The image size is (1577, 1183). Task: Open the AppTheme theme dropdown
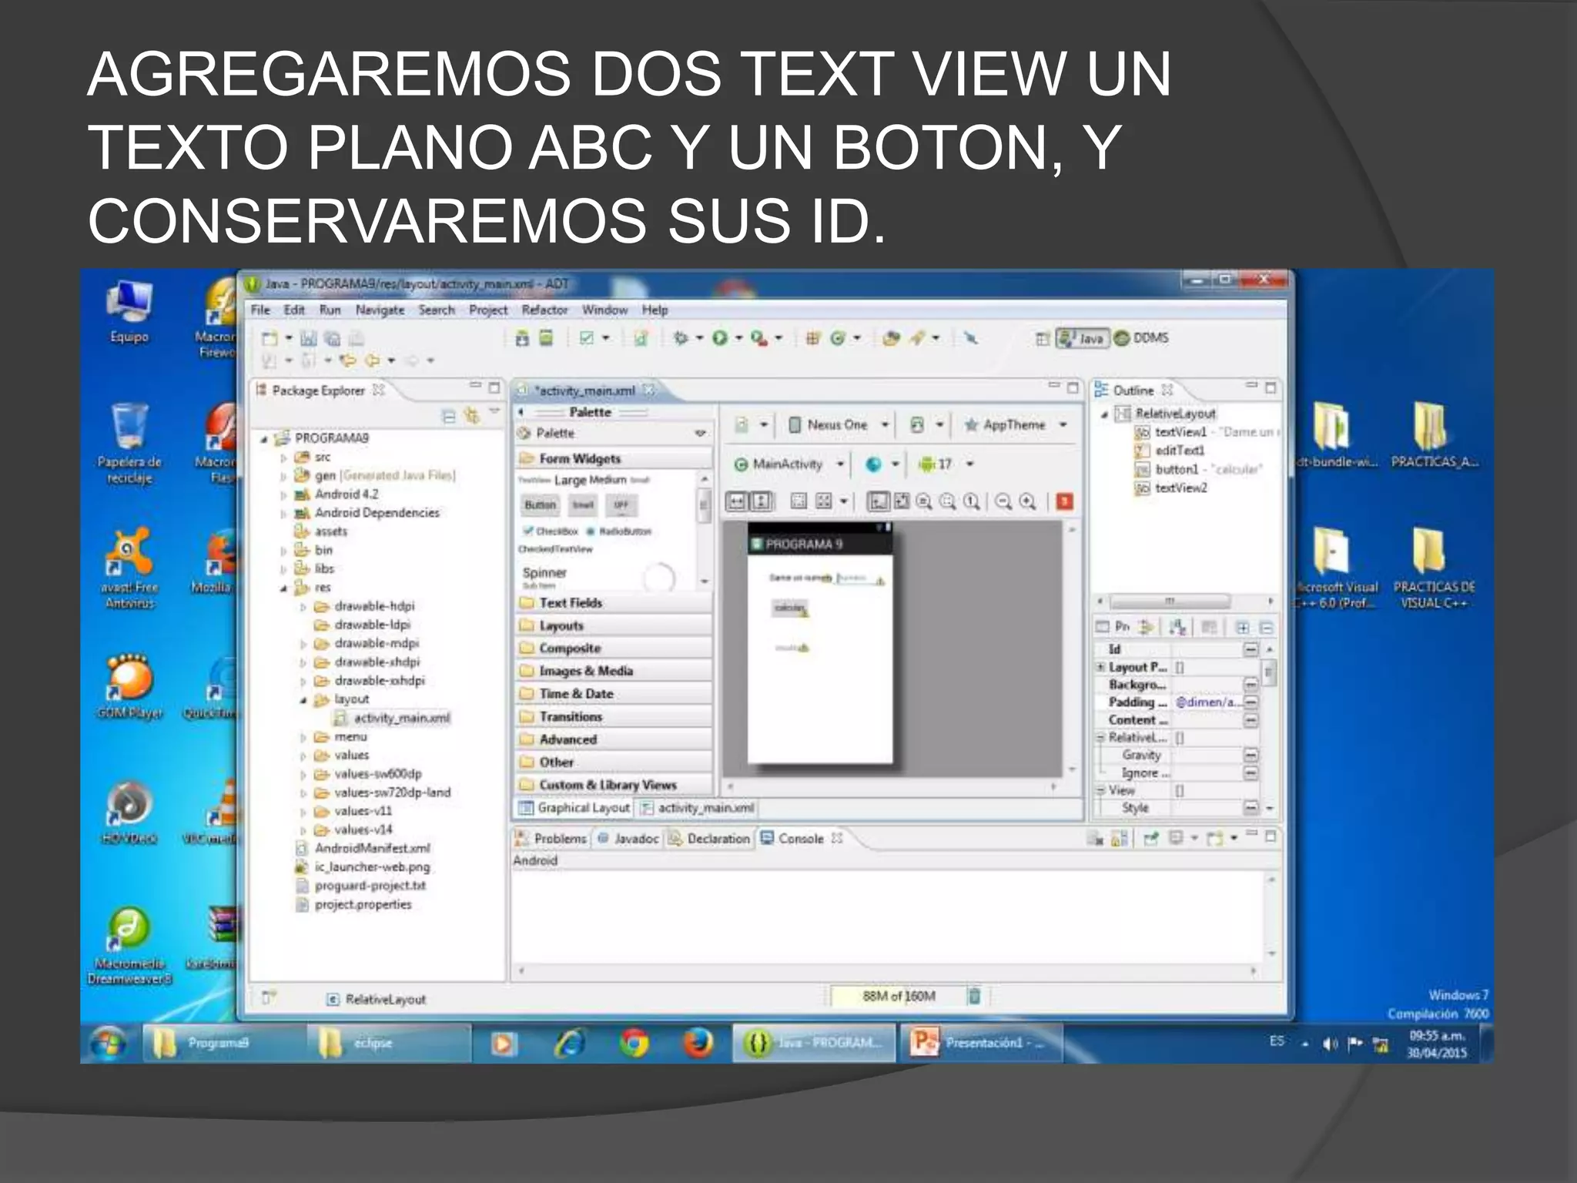tap(1016, 425)
